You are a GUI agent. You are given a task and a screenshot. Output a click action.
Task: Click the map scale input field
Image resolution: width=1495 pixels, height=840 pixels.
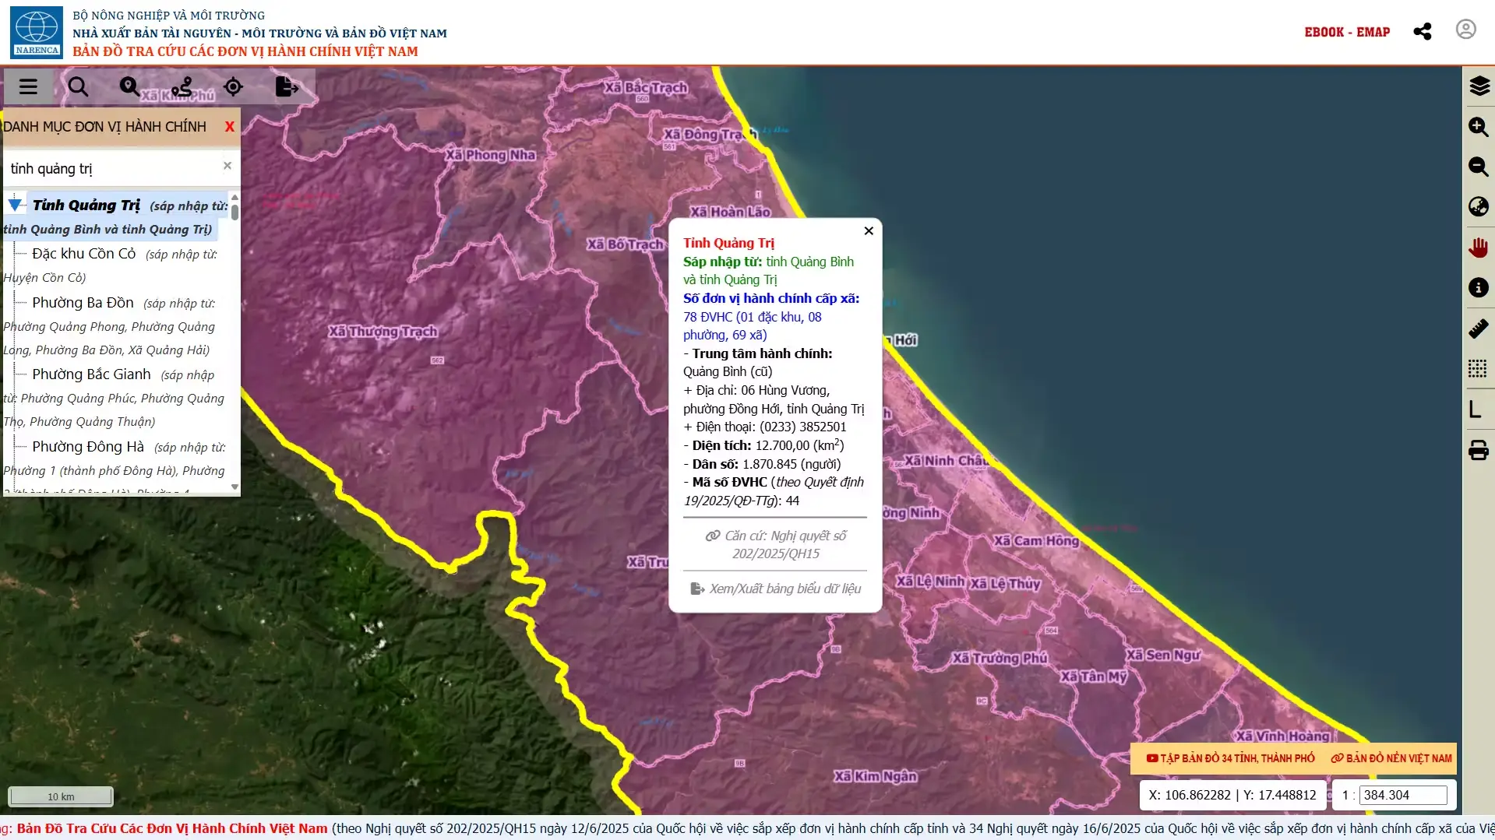pyautogui.click(x=1403, y=795)
